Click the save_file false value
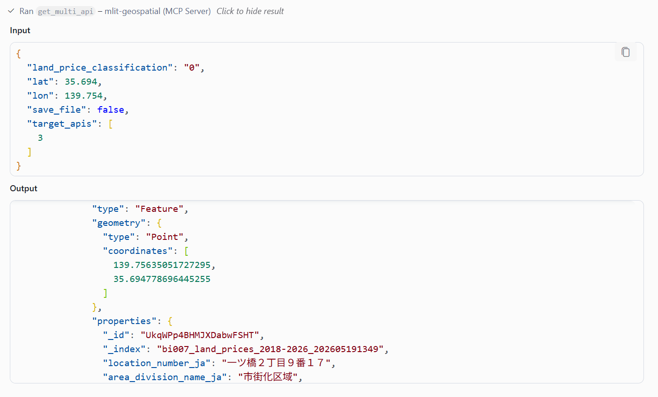 pyautogui.click(x=111, y=109)
